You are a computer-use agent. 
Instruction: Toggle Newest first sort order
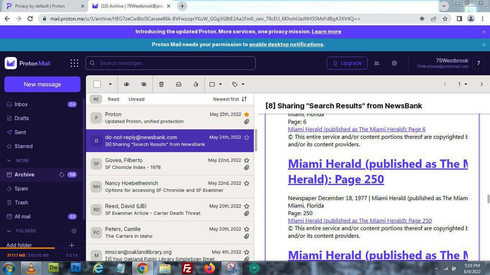coord(230,99)
